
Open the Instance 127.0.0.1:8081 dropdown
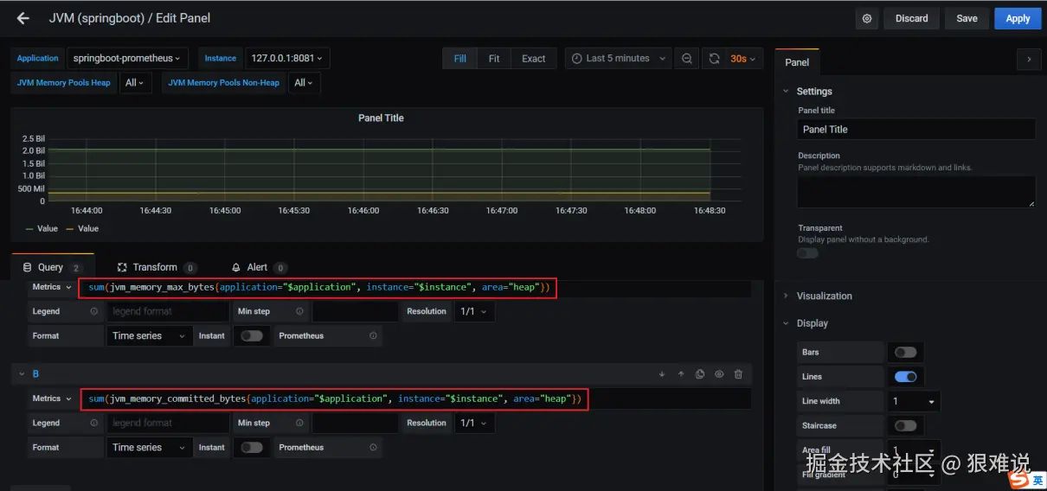point(287,59)
